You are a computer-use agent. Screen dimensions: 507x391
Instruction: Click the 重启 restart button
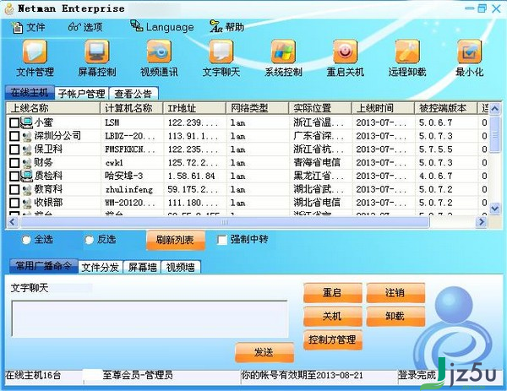tap(332, 293)
